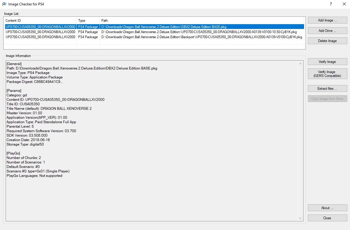Viewport: 350px width, 230px height.
Task: Select the Backport package row
Action: pos(155,37)
